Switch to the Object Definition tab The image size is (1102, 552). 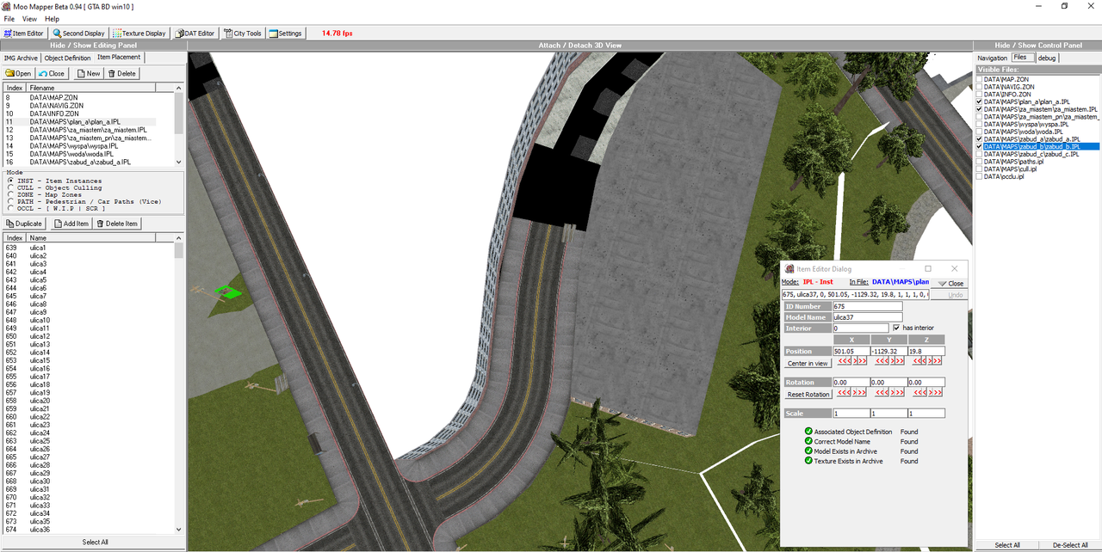tap(67, 58)
